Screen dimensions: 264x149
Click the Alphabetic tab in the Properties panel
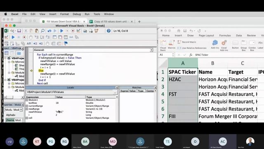pyautogui.click(x=11, y=115)
